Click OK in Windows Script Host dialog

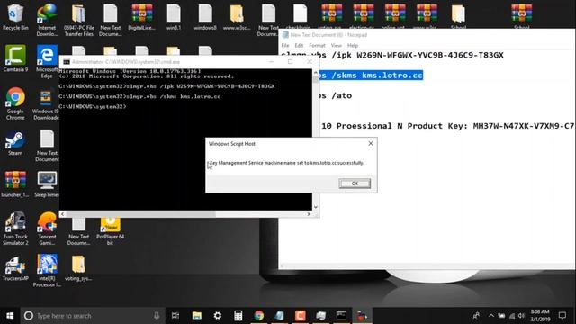(x=355, y=184)
